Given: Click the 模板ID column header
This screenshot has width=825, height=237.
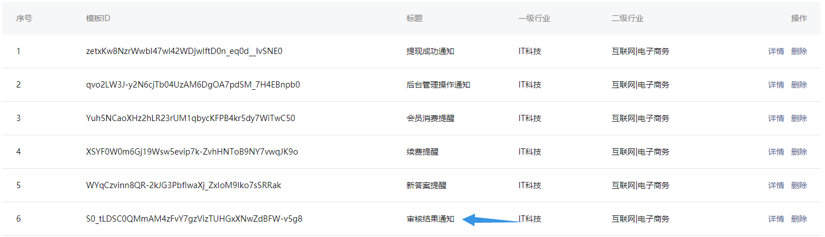Looking at the screenshot, I should pos(98,18).
